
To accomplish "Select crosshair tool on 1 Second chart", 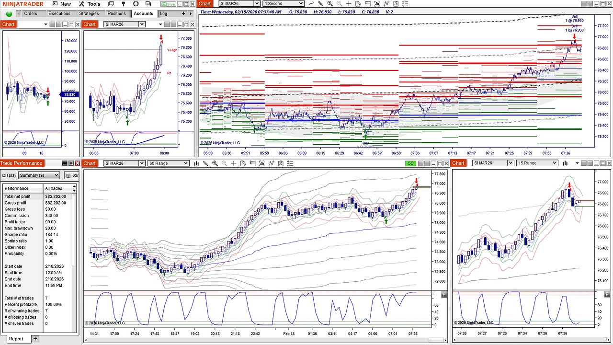I will pyautogui.click(x=348, y=3).
